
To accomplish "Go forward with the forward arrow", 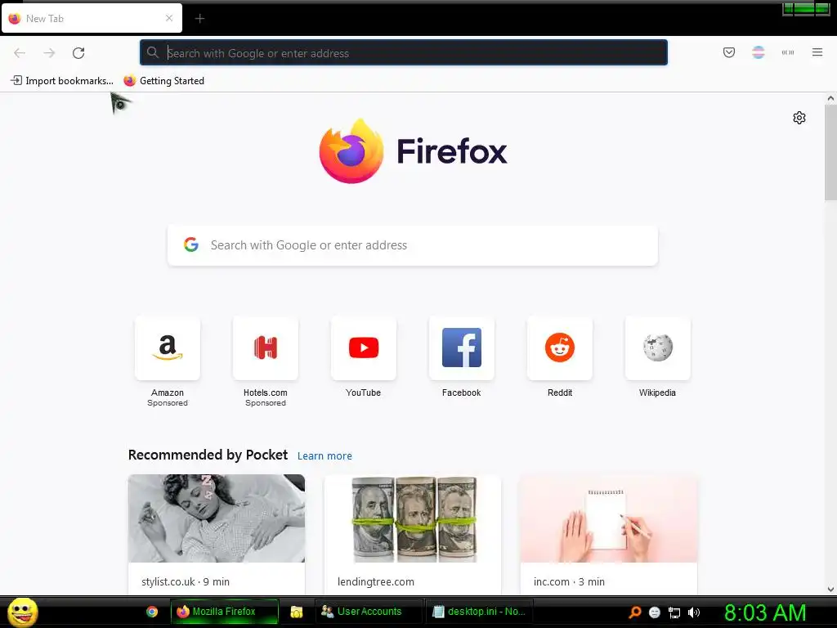I will [x=49, y=53].
